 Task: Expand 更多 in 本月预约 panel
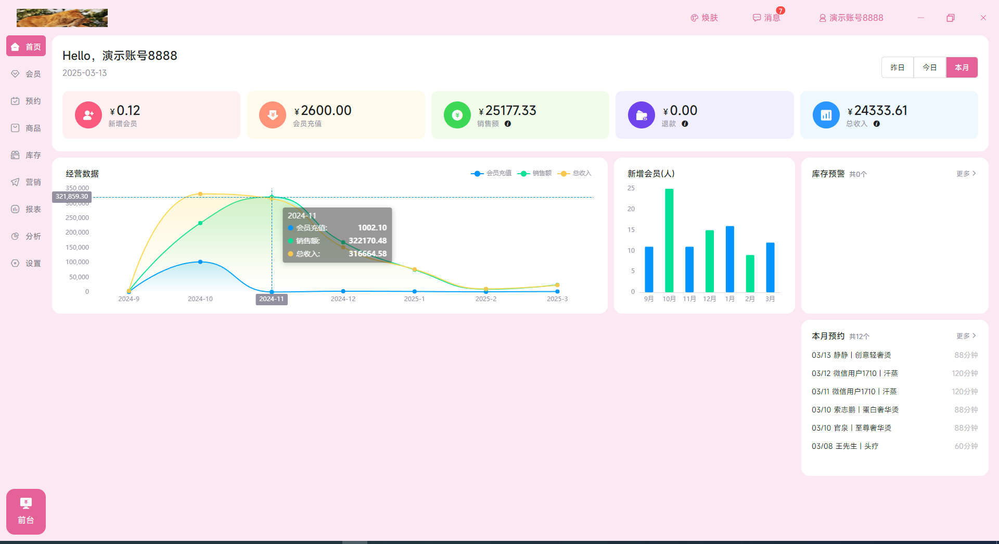tap(966, 336)
